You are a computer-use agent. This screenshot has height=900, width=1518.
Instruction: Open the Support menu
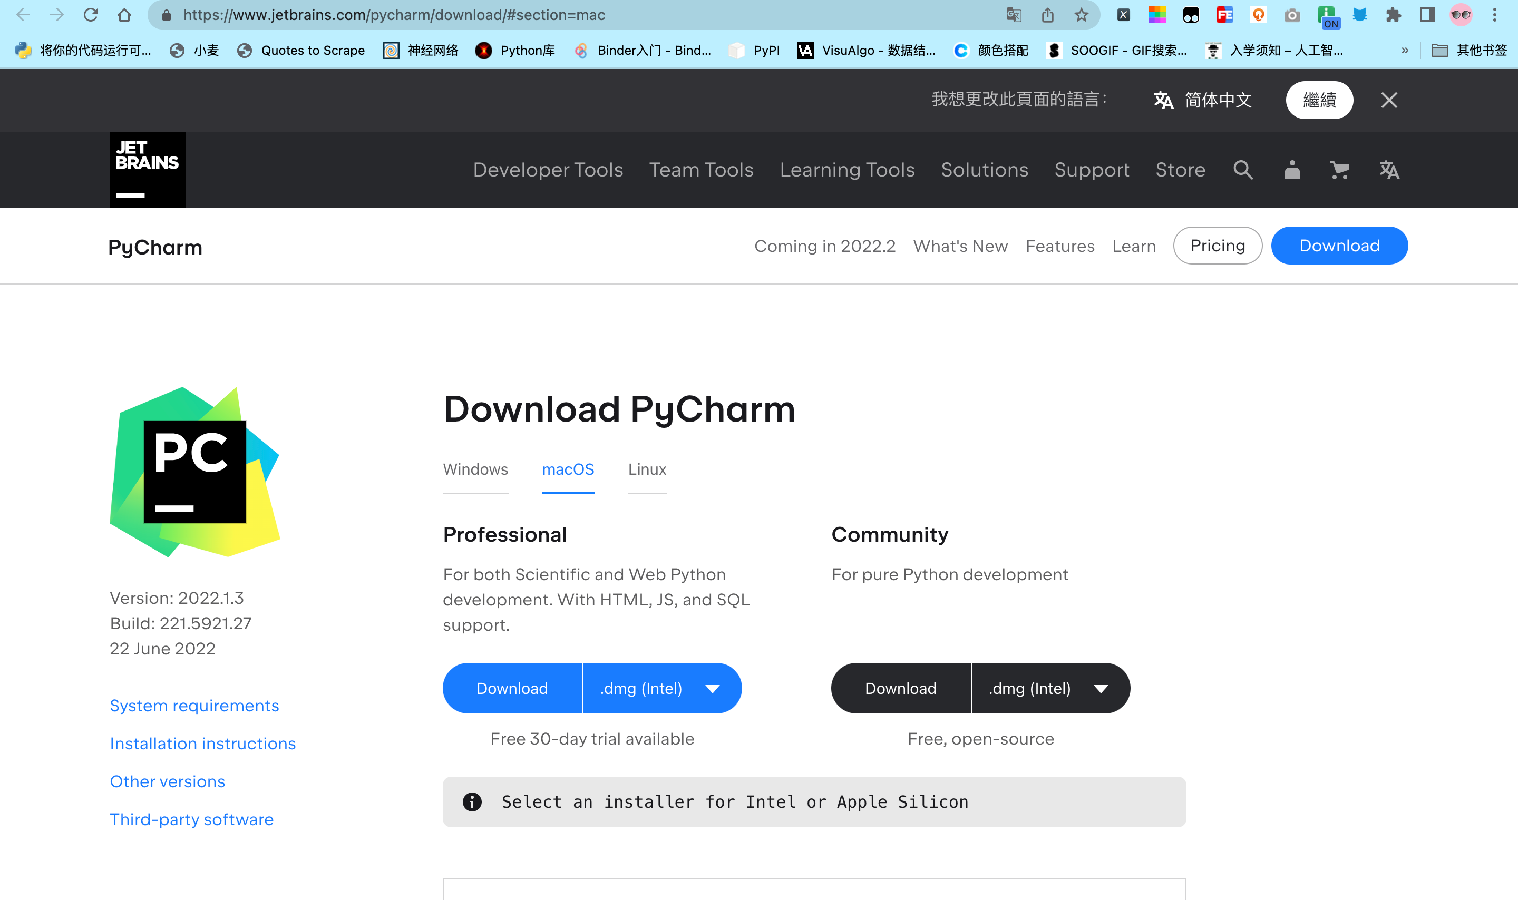(1092, 170)
